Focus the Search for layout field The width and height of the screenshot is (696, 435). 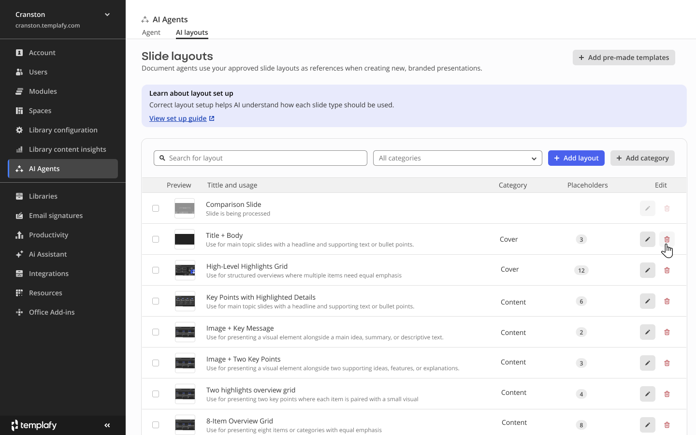[x=261, y=158]
